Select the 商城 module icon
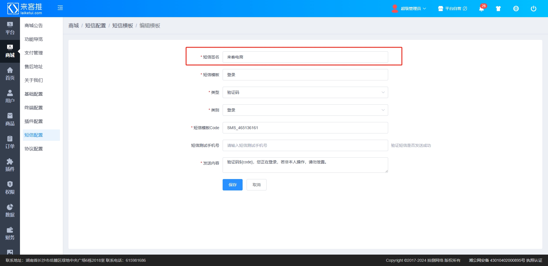This screenshot has height=266, width=548. point(10,51)
